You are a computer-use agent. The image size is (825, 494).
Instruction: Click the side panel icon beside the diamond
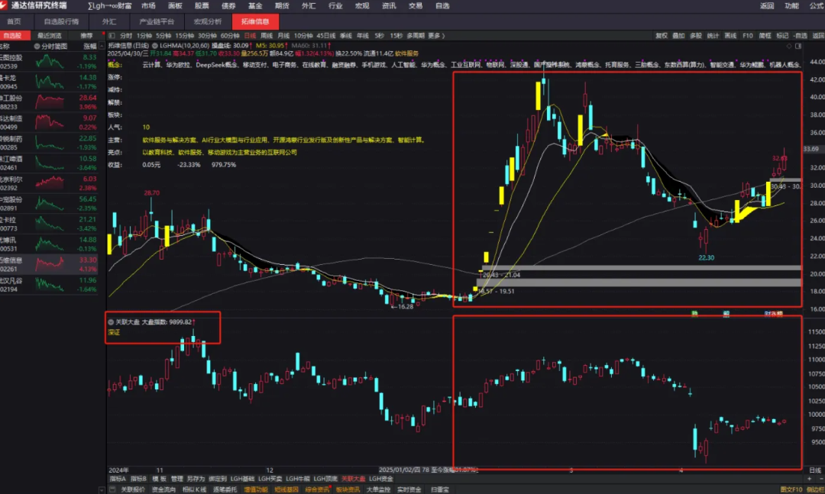coord(798,47)
